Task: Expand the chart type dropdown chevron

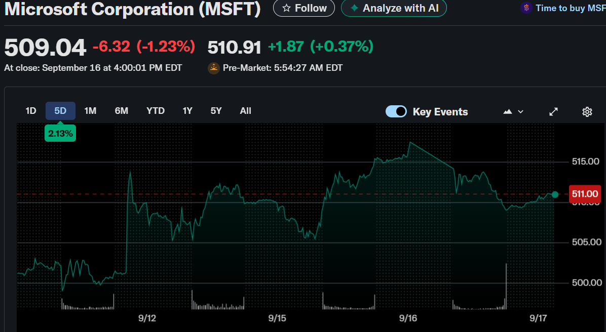Action: [520, 112]
